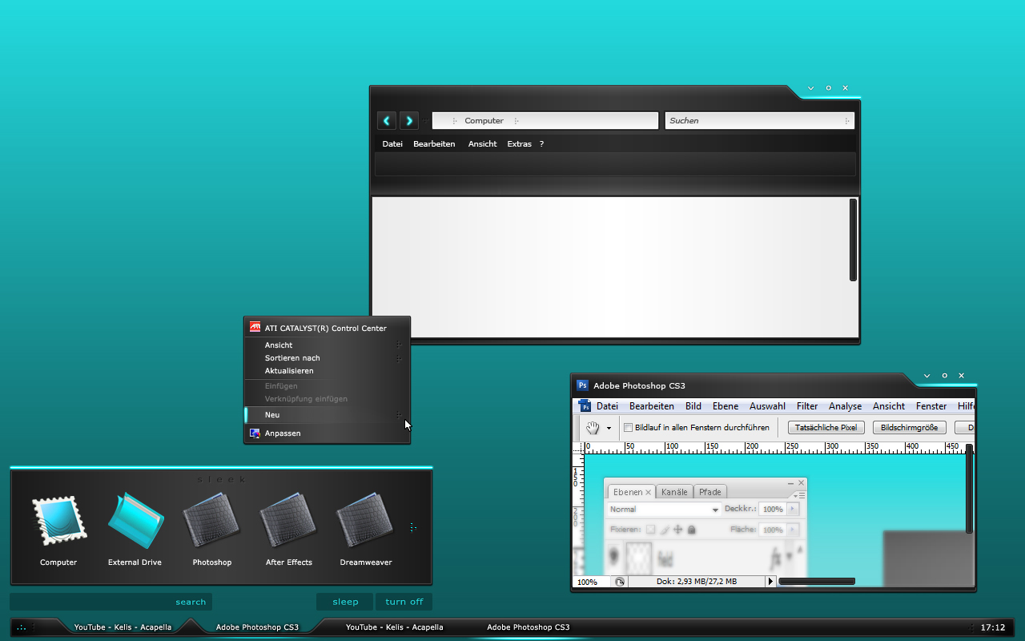The width and height of the screenshot is (1025, 641).
Task: Click the Photoshop wallet icon in dock
Action: pos(211,522)
